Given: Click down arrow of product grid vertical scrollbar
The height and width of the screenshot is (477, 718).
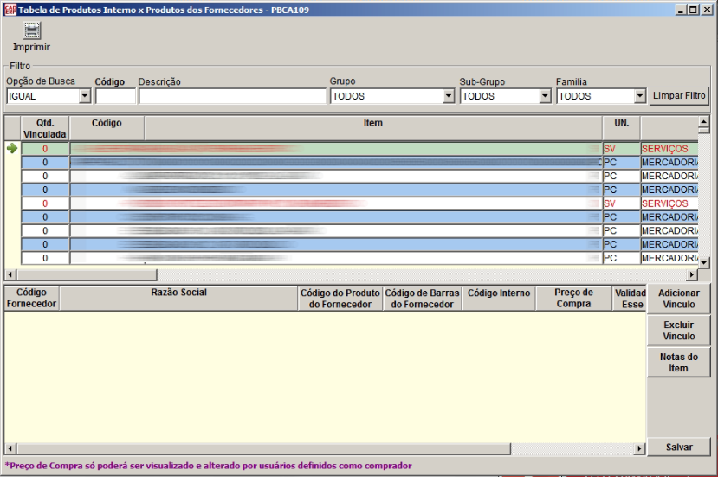Looking at the screenshot, I should [x=704, y=262].
